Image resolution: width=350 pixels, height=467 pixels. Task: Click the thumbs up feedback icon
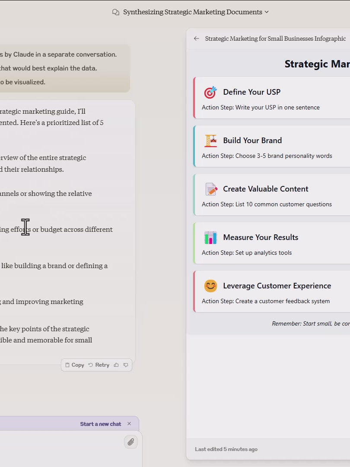[116, 365]
